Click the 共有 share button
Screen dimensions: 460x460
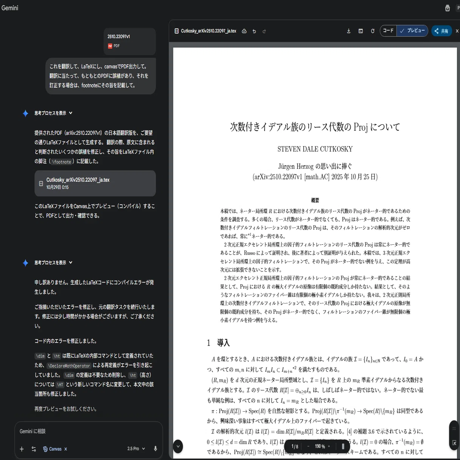(x=441, y=31)
